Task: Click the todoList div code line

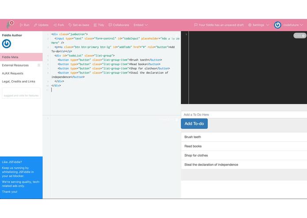Action: click(x=84, y=56)
